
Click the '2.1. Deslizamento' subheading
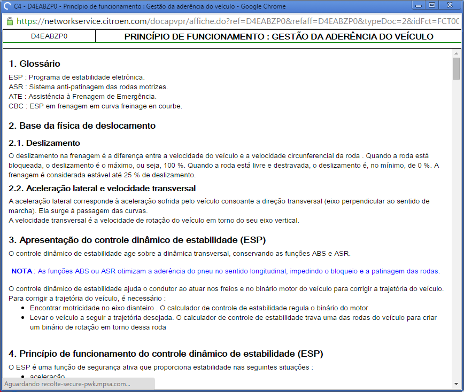pyautogui.click(x=44, y=143)
